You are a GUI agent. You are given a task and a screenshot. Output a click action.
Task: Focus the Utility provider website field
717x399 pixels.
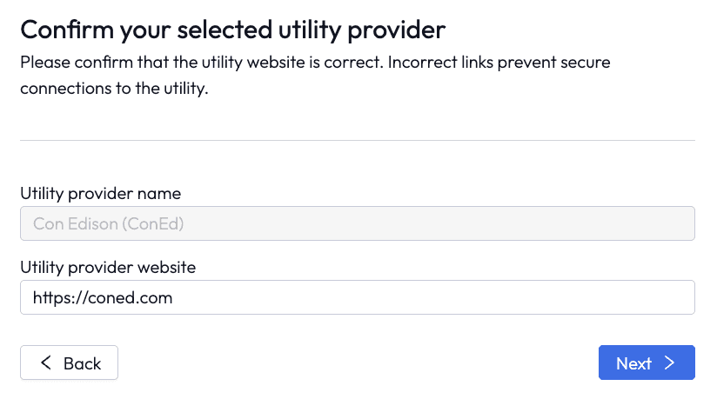point(358,297)
